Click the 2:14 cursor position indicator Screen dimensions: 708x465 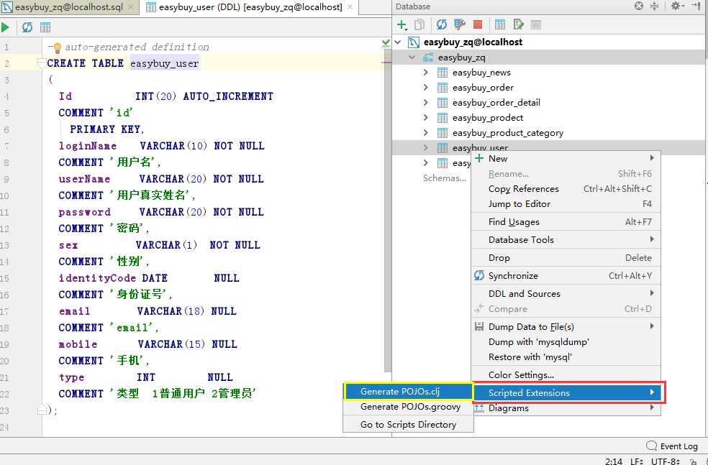coord(613,461)
